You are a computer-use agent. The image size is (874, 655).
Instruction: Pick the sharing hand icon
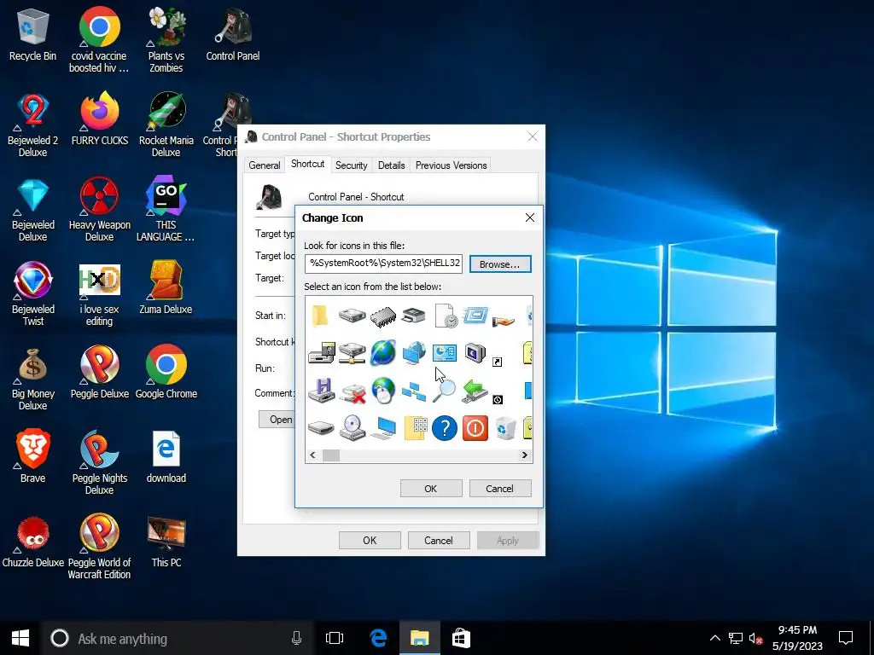504,321
